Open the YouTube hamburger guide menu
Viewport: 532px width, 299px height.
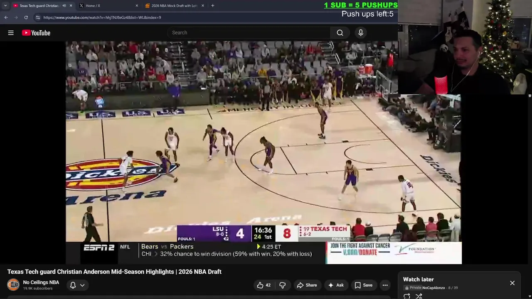pos(11,33)
